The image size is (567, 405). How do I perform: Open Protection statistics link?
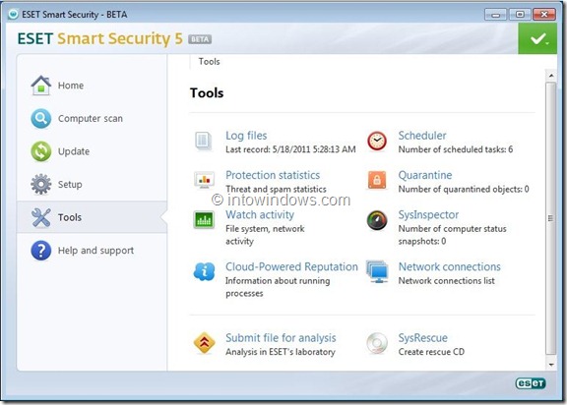coord(273,175)
